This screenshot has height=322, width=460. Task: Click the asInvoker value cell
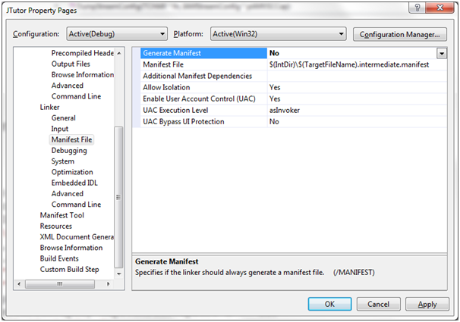pos(285,111)
